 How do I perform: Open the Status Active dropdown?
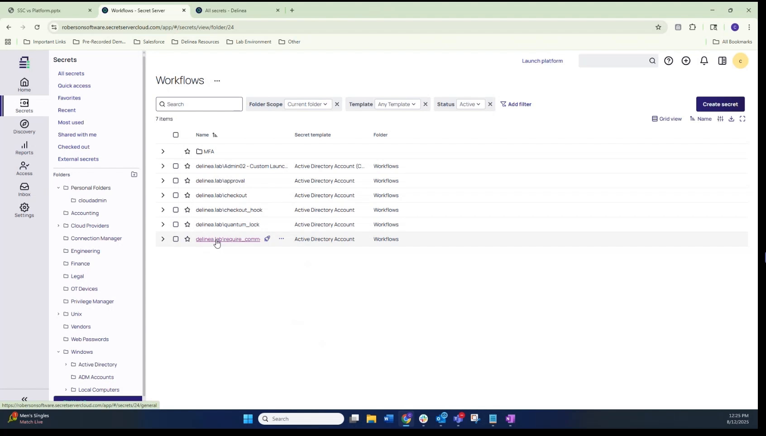coord(470,104)
